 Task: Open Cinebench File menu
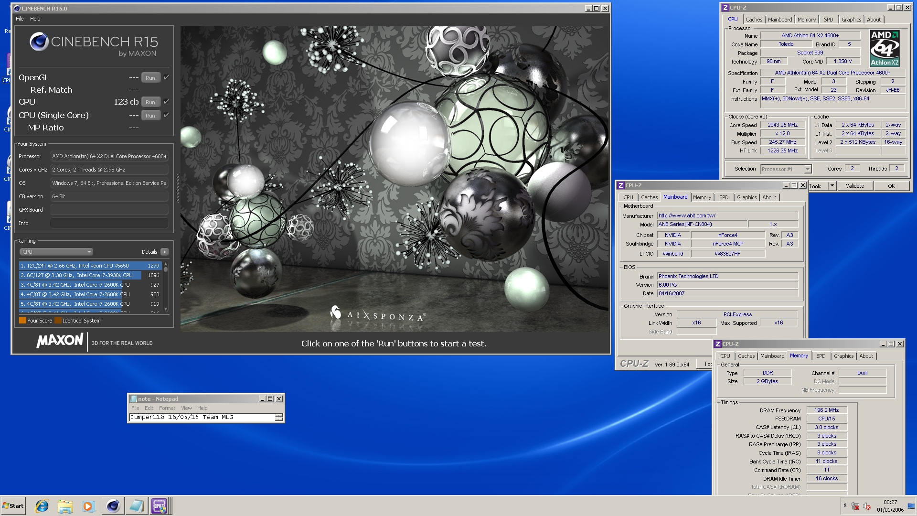point(20,19)
